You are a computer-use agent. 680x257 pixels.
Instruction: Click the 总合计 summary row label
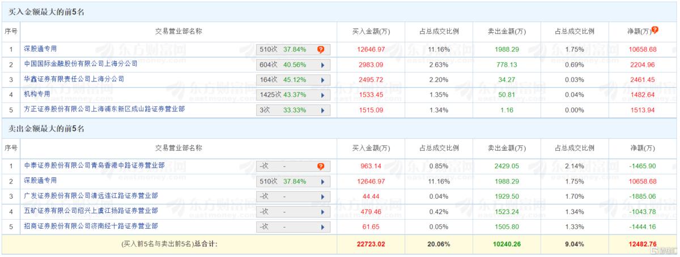[169, 244]
